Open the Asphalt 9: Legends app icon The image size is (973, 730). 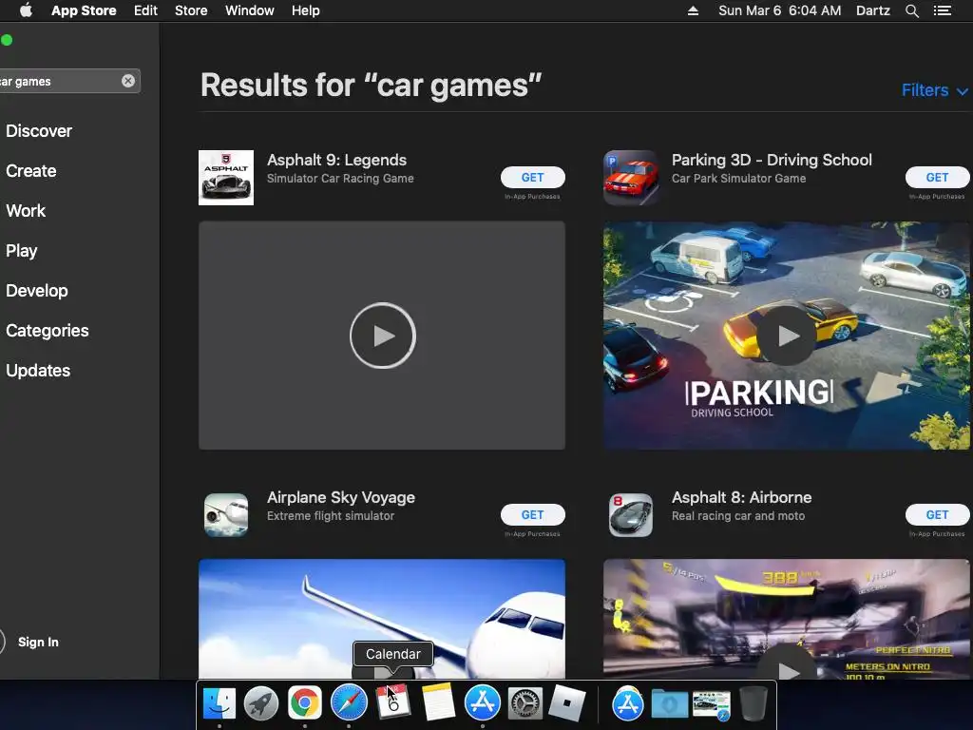click(226, 178)
